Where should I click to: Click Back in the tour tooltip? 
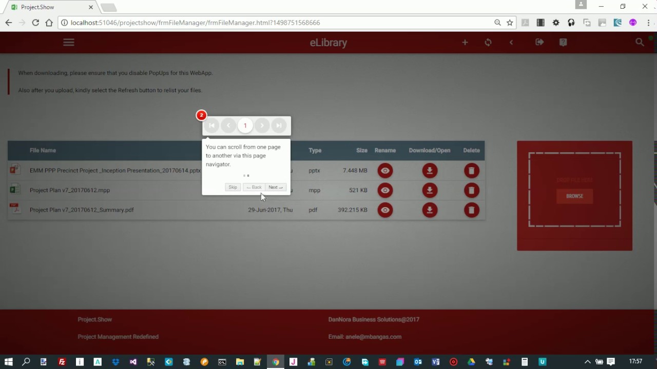pyautogui.click(x=254, y=188)
